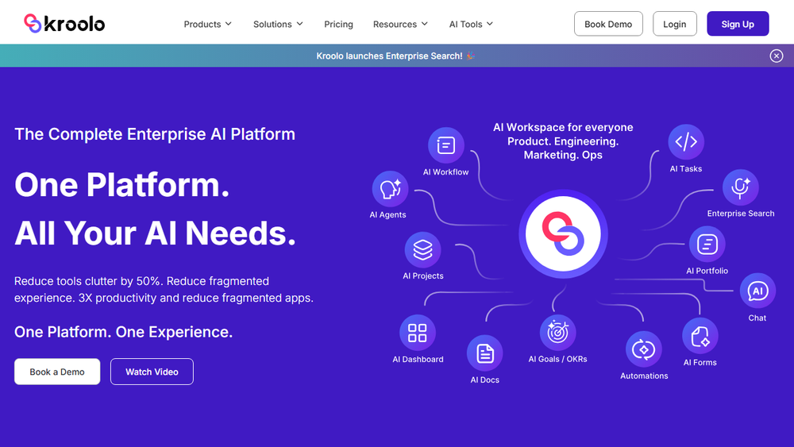This screenshot has width=794, height=447.
Task: Click the Kroolo logo in the header
Action: tap(64, 24)
